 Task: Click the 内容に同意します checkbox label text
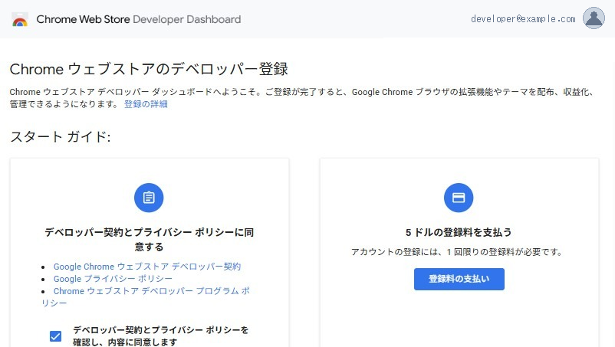coord(161,336)
